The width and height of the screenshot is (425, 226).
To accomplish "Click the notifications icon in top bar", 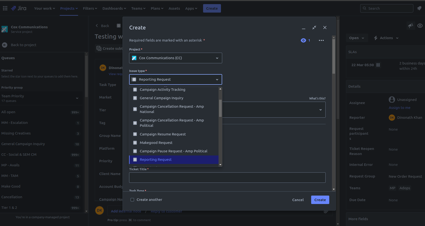I will click(419, 8).
